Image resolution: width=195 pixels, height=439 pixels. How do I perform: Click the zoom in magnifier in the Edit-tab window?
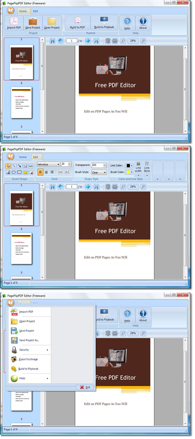143,187
